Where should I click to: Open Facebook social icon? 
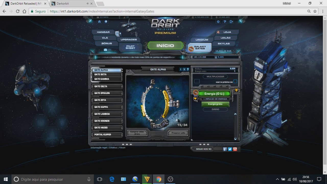coord(225,149)
